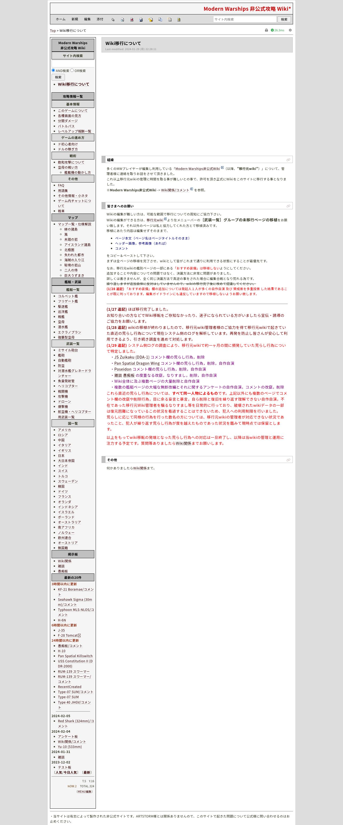Click anchor link icon of 経緯 heading

click(x=288, y=160)
